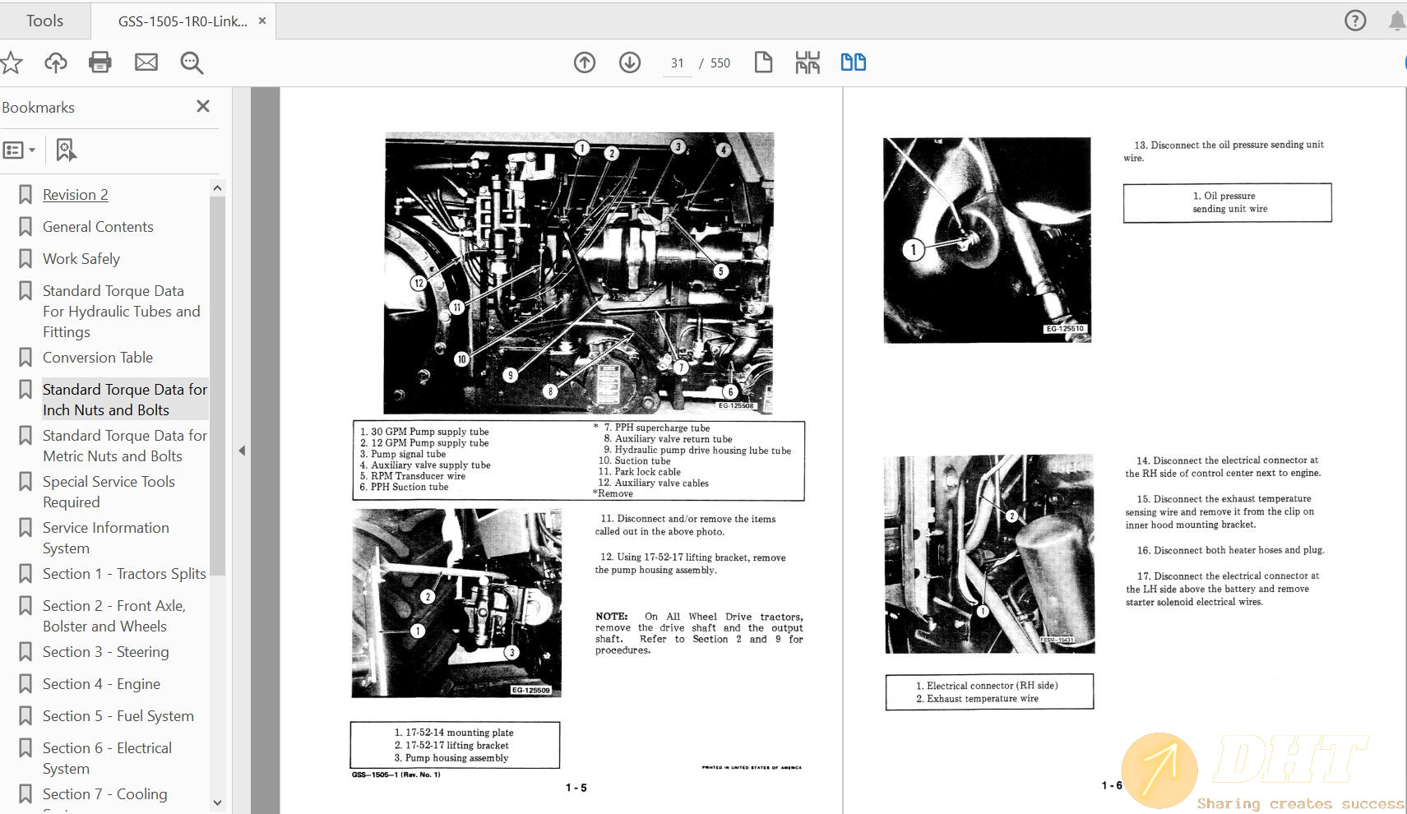Click the star bookmark icon in toolbar
Screen dimensions: 1407x814
(x=11, y=62)
